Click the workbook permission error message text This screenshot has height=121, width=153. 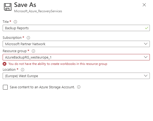pyautogui.click(x=58, y=64)
